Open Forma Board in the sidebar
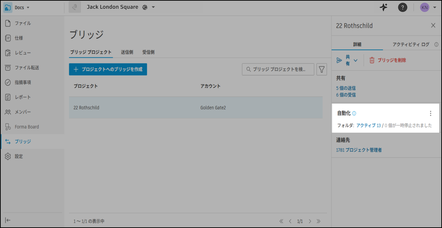 point(27,127)
